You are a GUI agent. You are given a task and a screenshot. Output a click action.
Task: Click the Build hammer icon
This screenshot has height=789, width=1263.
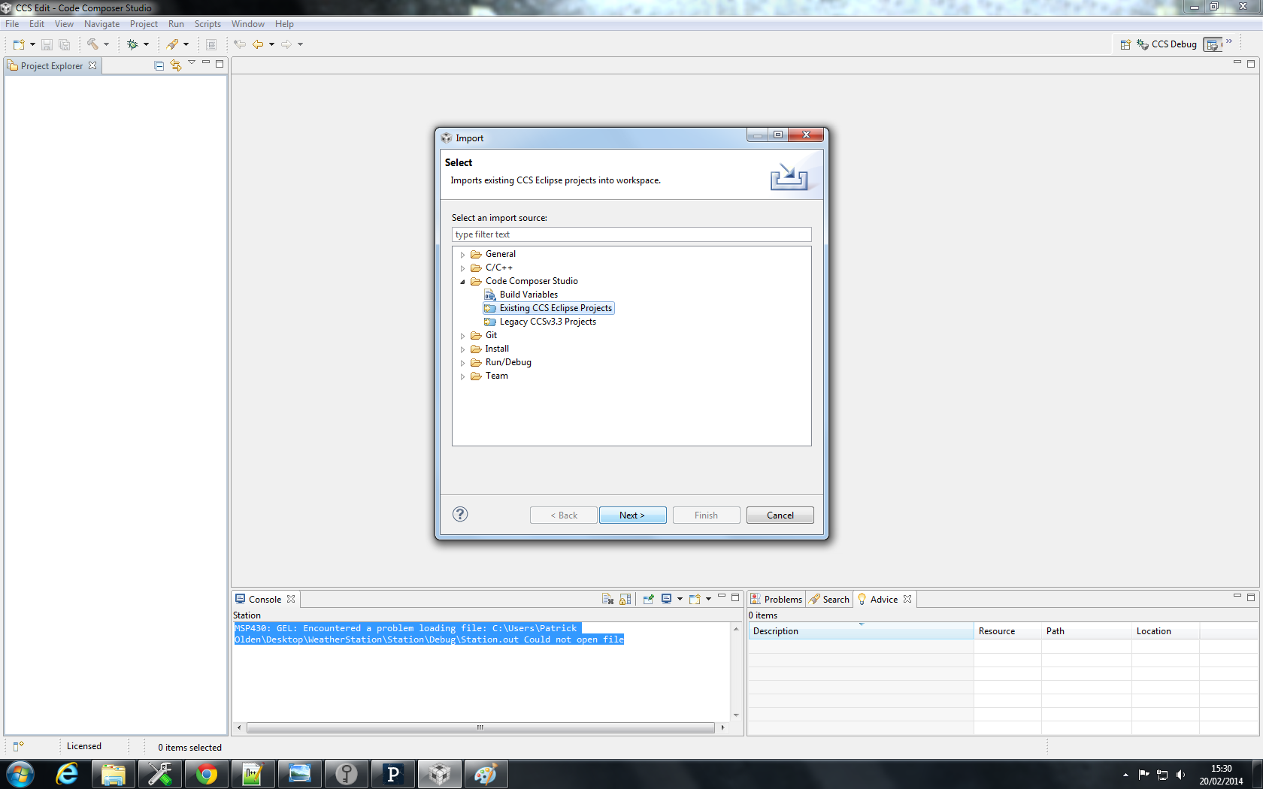coord(92,44)
